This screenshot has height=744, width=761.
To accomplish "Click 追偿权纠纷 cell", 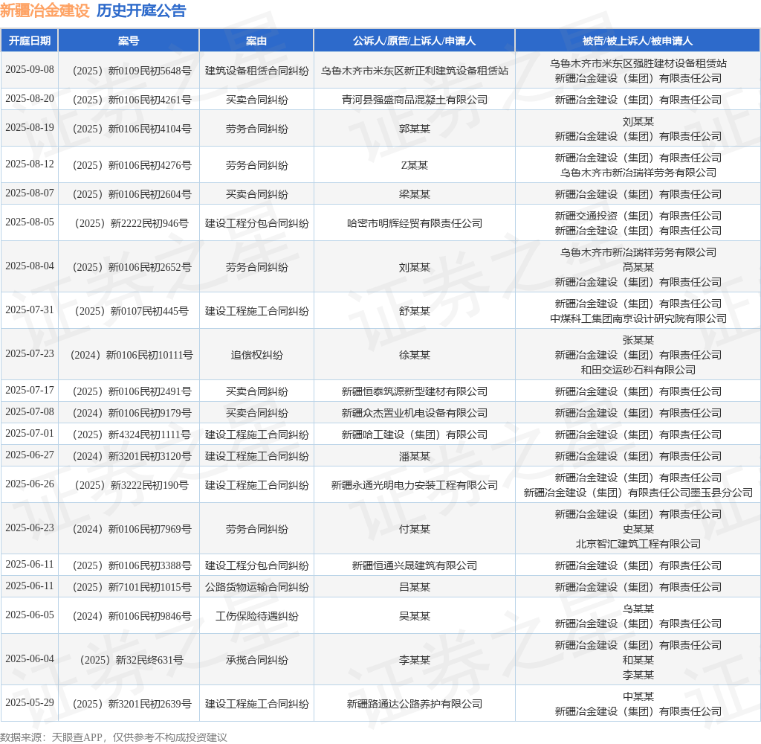I will point(256,355).
